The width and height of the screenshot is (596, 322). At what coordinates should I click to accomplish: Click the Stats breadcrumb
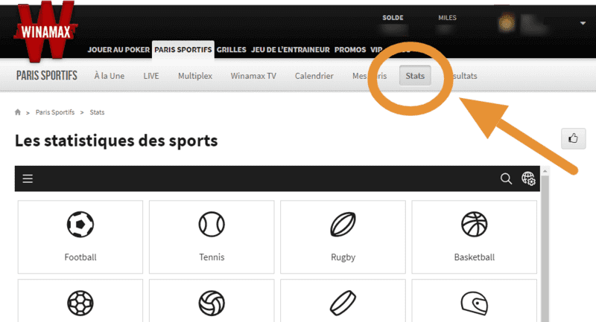[x=97, y=112]
